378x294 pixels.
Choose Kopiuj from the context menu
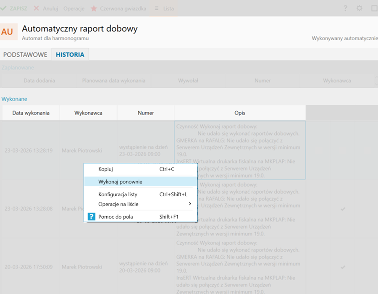[105, 169]
